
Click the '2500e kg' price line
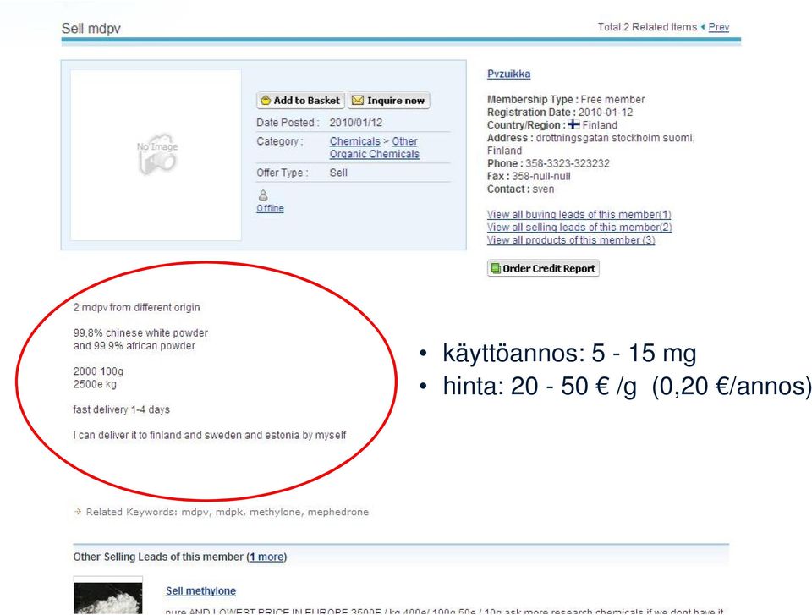point(95,384)
